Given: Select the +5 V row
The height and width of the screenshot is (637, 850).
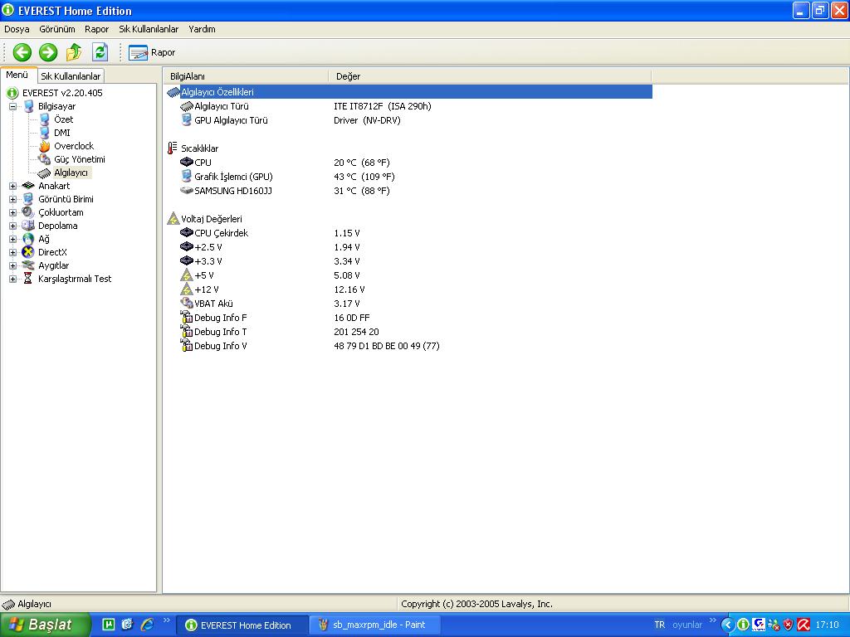Looking at the screenshot, I should [408, 275].
